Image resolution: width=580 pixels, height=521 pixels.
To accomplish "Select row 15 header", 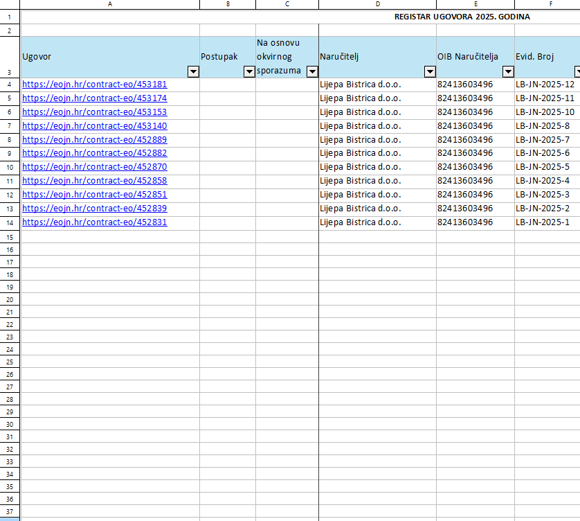I will (10, 237).
